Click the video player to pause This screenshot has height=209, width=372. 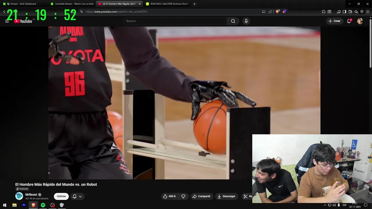tap(184, 103)
